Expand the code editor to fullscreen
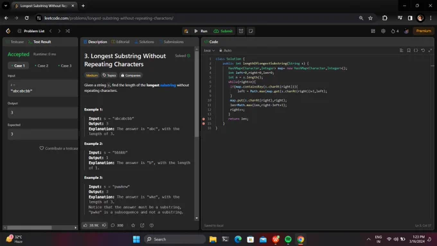Viewport: 437px width, 246px height. pyautogui.click(x=430, y=51)
